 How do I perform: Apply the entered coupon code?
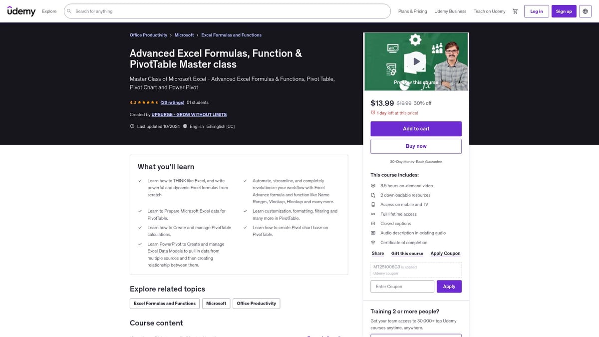[x=449, y=287]
